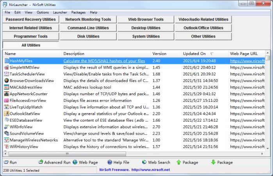Viewport: 273px width, 176px height.
Task: Click the LiveTcpUdpWatch utility icon
Action: coord(7,107)
